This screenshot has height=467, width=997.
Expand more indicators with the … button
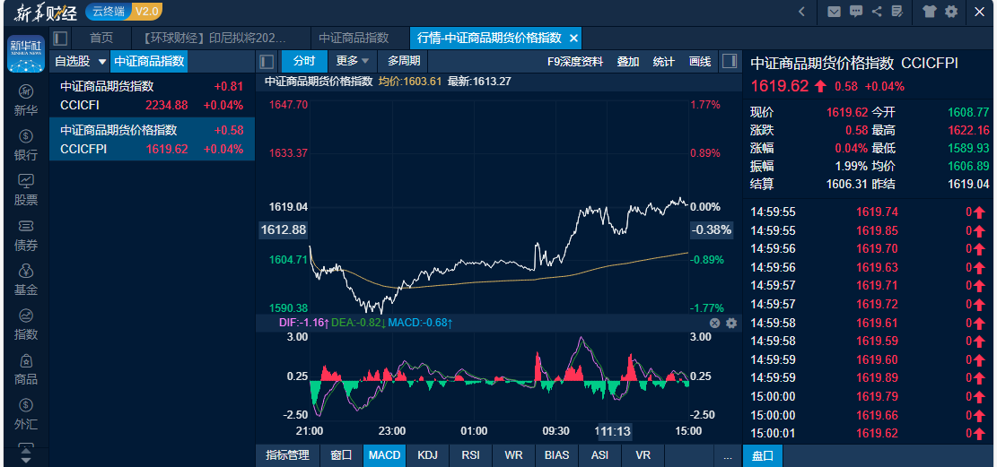click(727, 455)
